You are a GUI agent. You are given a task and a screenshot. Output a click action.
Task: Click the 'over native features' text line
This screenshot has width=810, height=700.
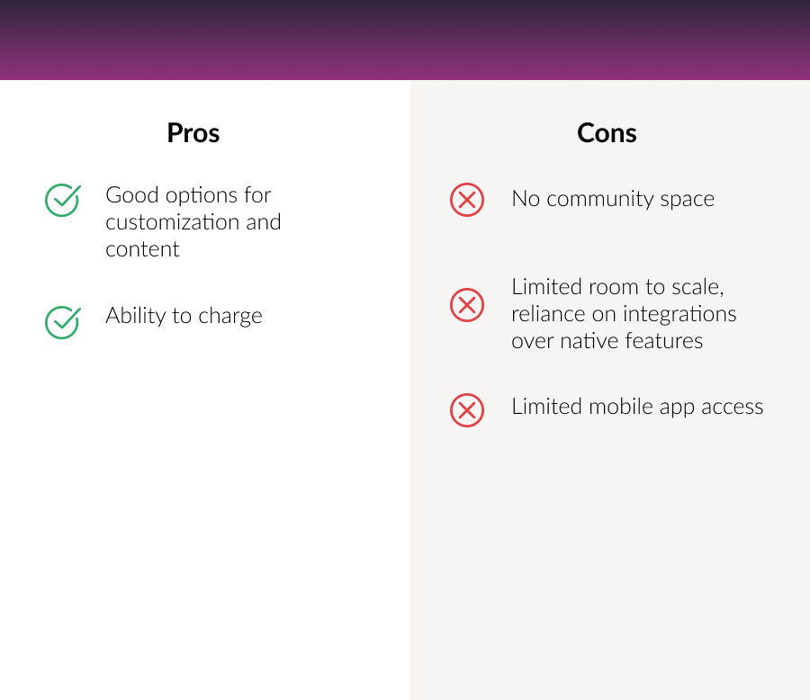[x=607, y=340]
